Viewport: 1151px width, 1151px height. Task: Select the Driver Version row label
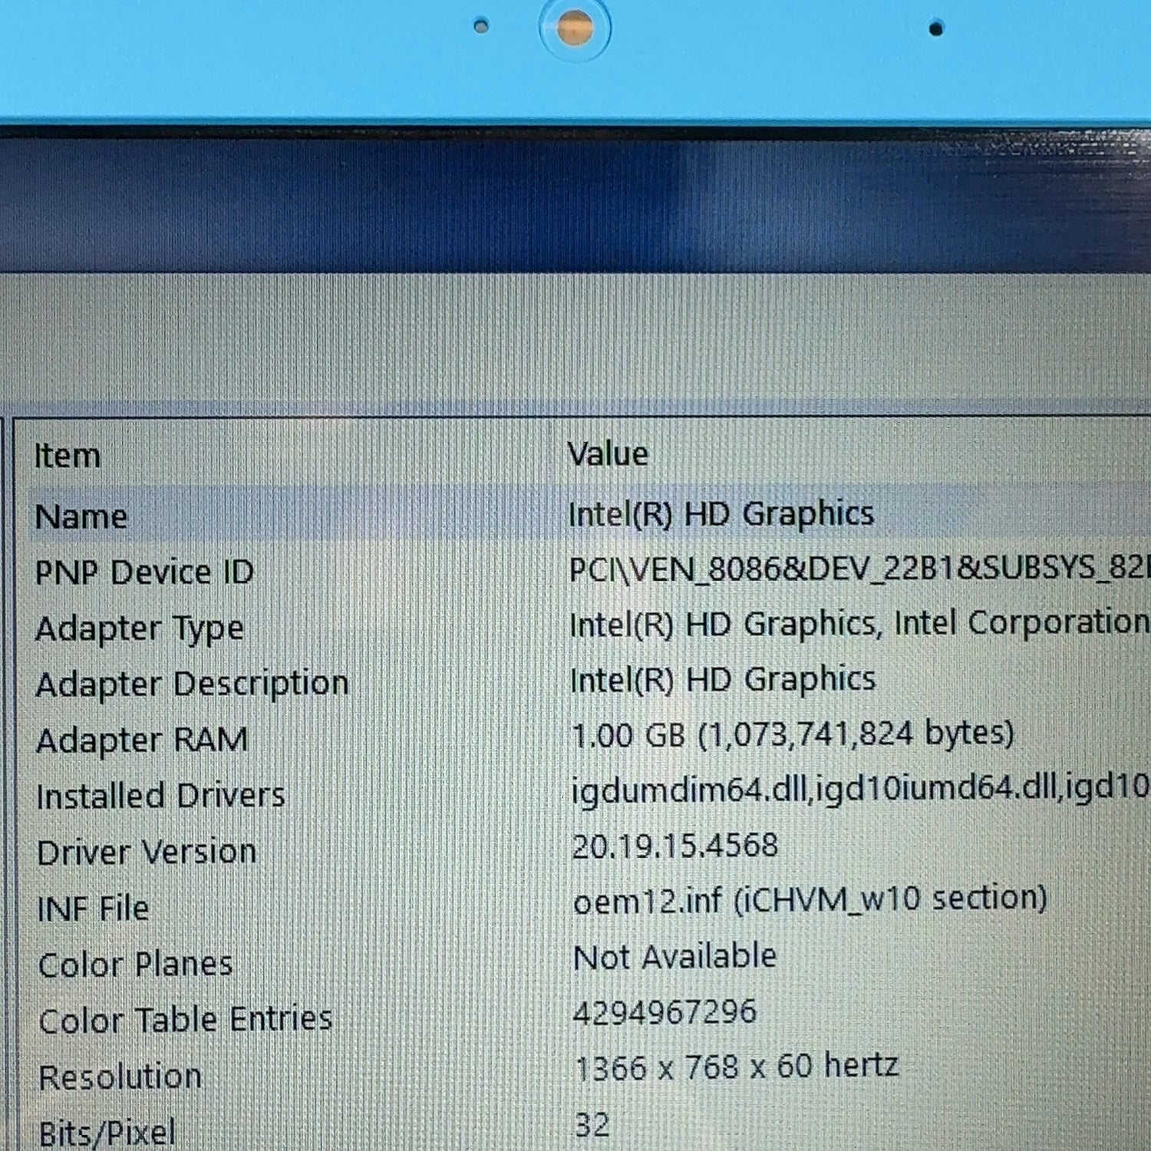tap(147, 853)
